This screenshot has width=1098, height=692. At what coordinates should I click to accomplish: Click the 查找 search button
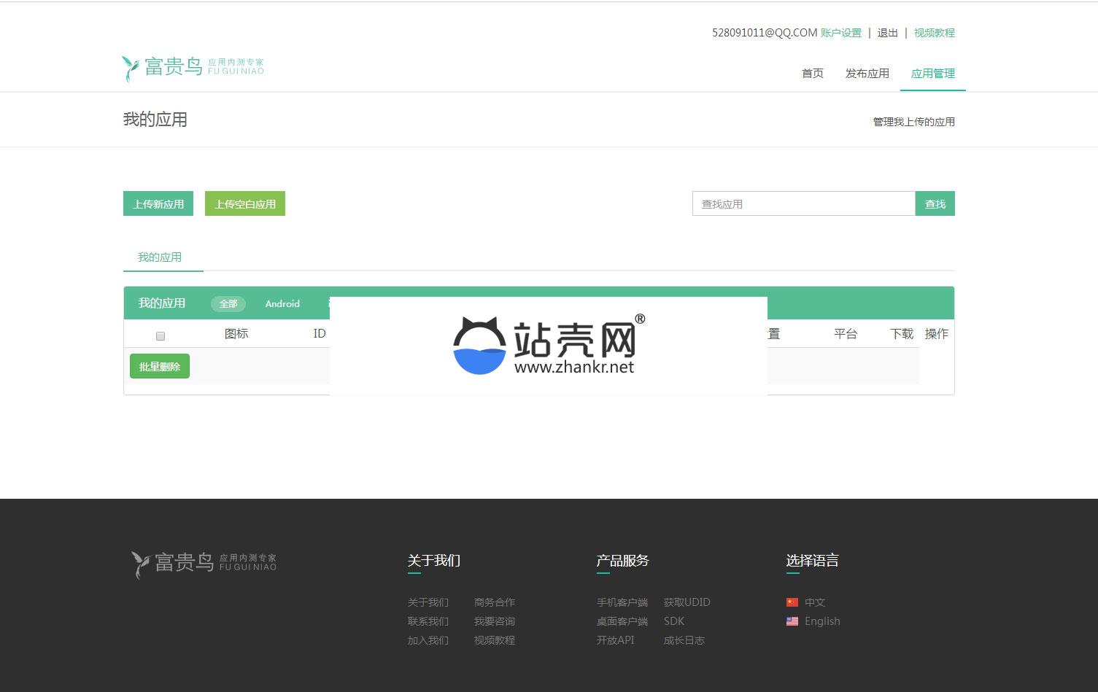[x=935, y=204]
